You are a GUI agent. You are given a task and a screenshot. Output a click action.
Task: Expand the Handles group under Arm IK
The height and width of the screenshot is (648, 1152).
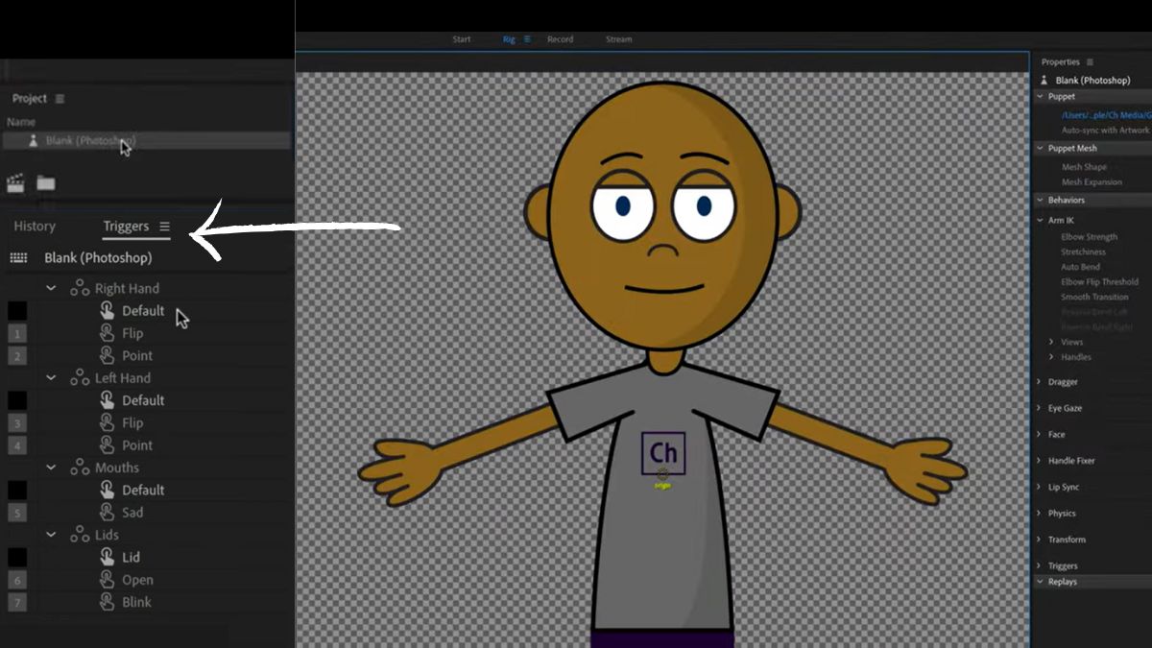[x=1051, y=357]
